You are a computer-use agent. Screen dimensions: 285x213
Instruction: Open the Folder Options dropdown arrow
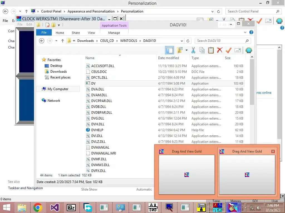coord(186,50)
